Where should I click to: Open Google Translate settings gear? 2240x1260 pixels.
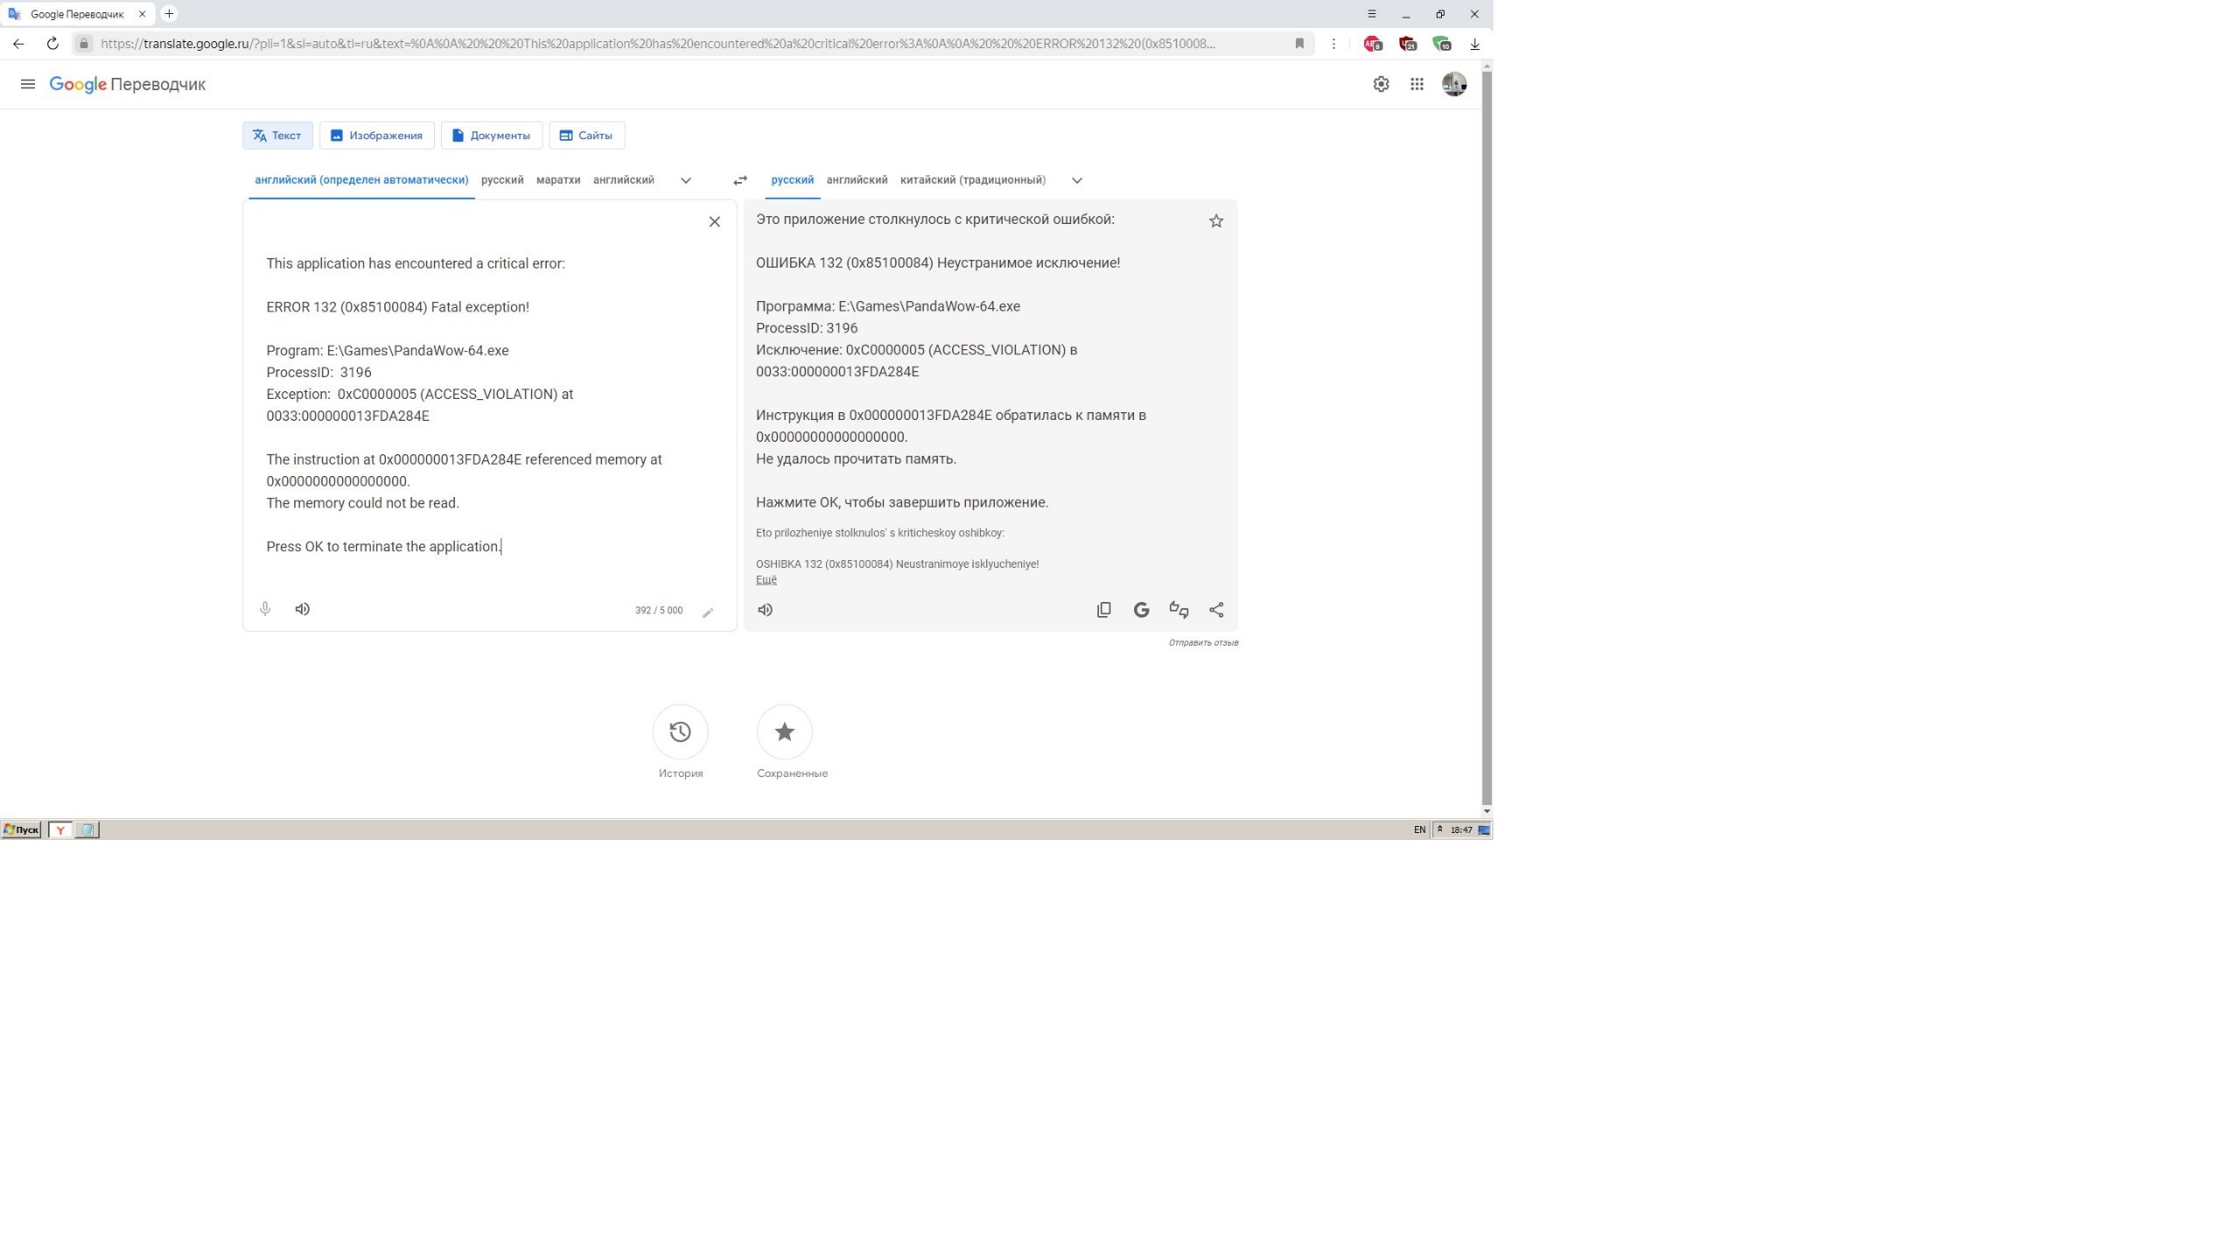tap(1381, 84)
